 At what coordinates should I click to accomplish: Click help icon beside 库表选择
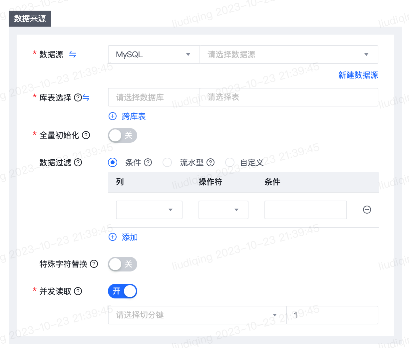click(x=78, y=97)
